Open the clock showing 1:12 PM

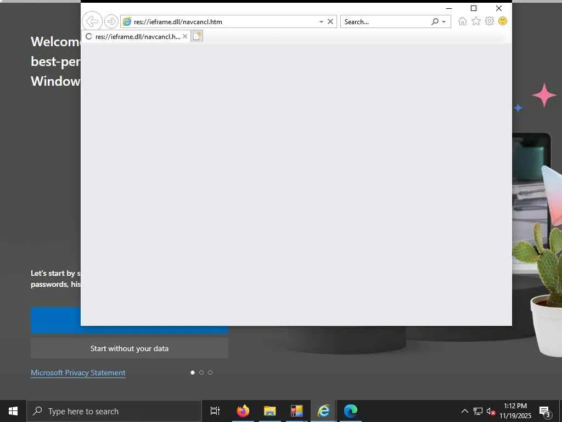[515, 411]
